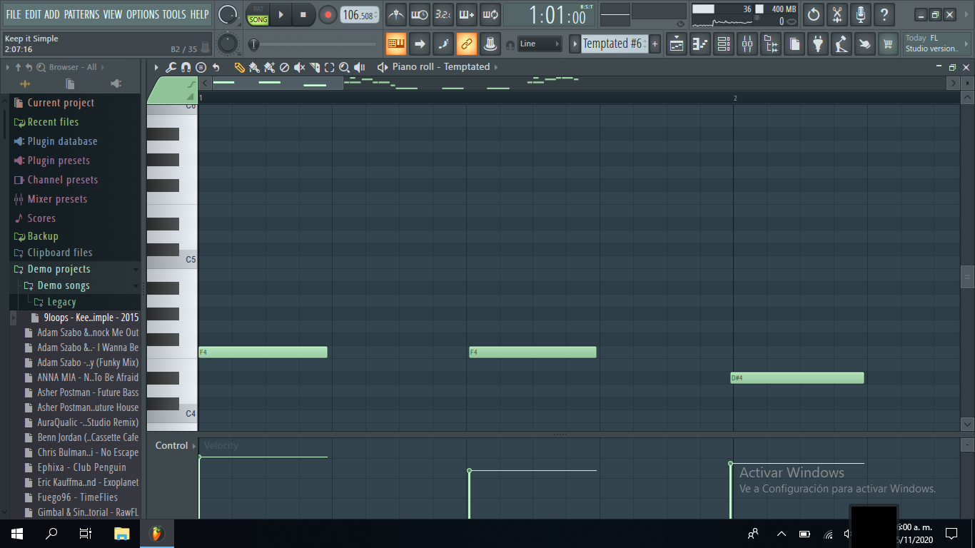
Task: Click the Undo arrow in the piano roll toolbar
Action: pyautogui.click(x=216, y=66)
